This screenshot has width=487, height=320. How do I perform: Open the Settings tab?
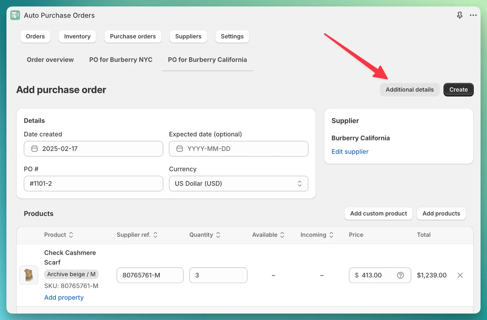pyautogui.click(x=232, y=36)
